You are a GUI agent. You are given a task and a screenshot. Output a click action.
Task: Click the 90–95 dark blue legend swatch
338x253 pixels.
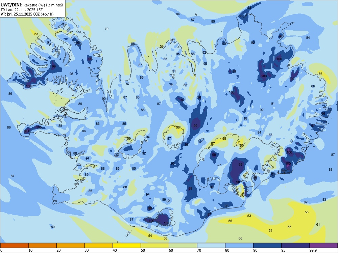(x=267, y=246)
